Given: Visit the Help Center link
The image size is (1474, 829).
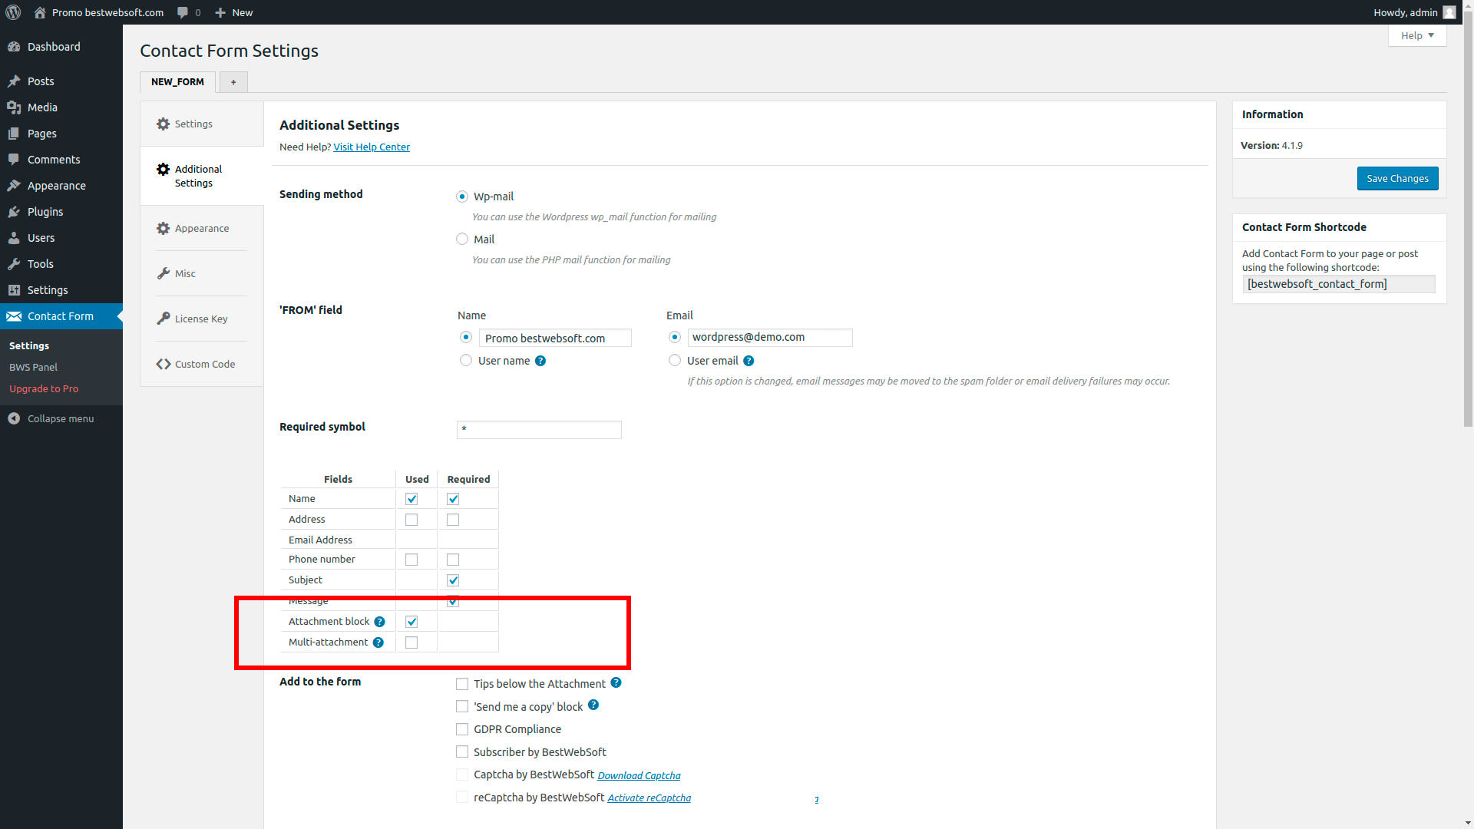Looking at the screenshot, I should tap(372, 146).
